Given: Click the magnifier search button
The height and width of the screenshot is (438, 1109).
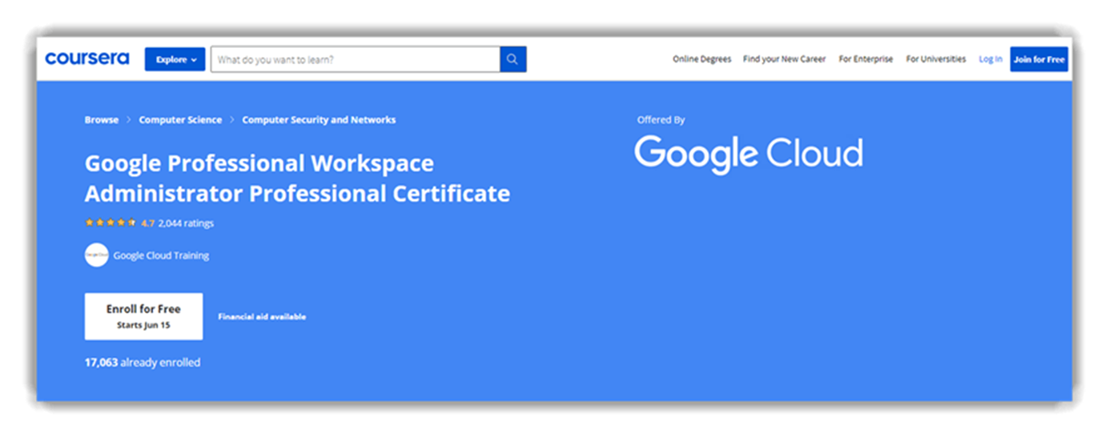Looking at the screenshot, I should [513, 59].
